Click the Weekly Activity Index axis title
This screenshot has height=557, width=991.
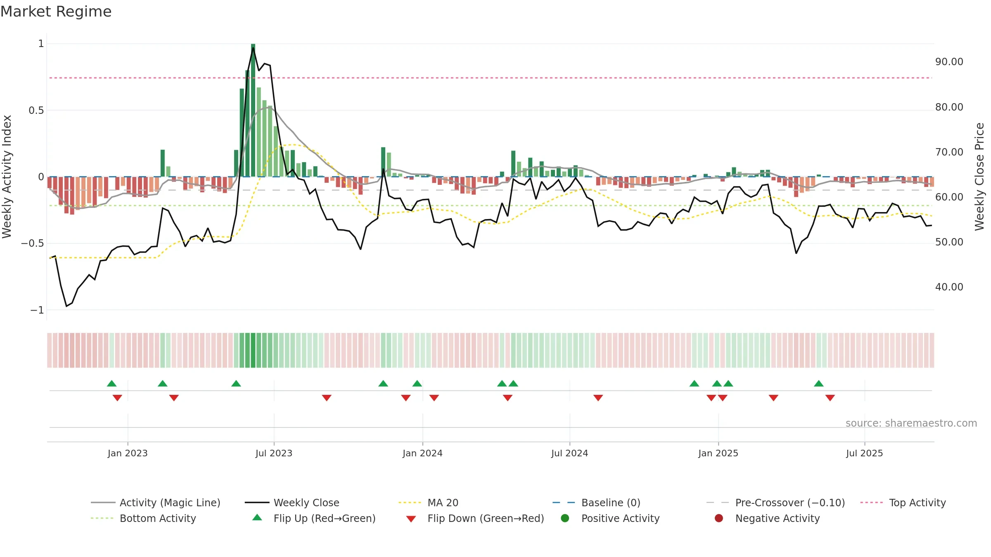pyautogui.click(x=7, y=177)
